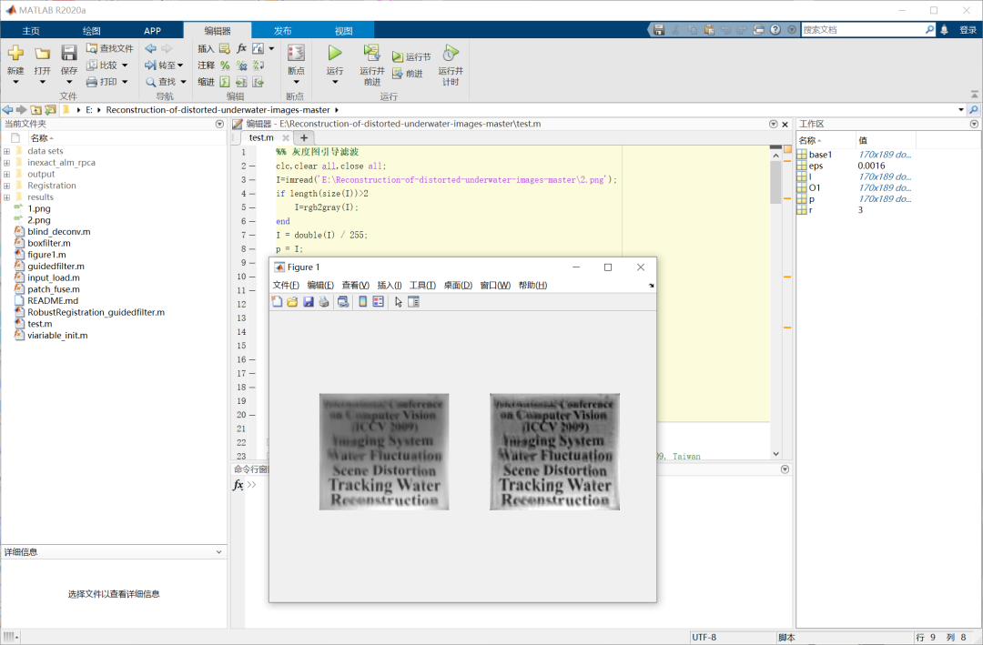Viewport: 983px width, 645px height.
Task: Open the 比较 compare dropdown arrow
Action: [125, 66]
